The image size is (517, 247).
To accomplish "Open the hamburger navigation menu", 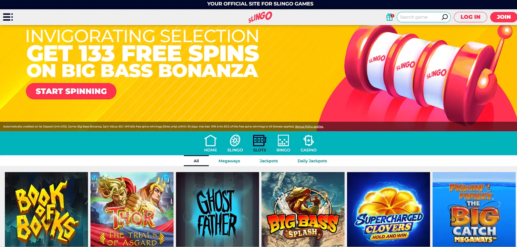I will [x=8, y=17].
